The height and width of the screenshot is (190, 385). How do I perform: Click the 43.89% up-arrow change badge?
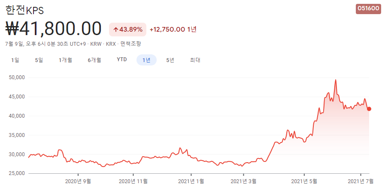click(127, 30)
